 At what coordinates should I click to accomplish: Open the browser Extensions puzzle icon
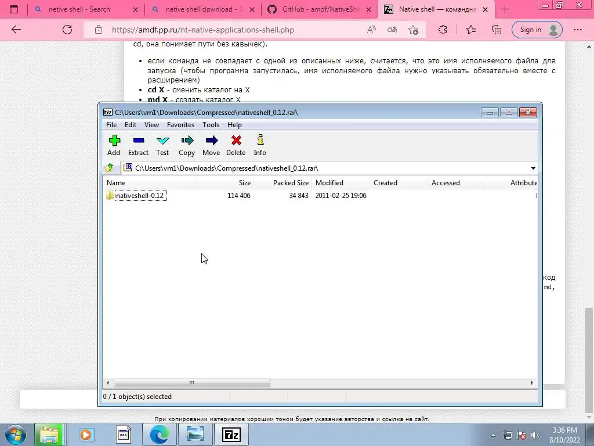click(x=443, y=30)
